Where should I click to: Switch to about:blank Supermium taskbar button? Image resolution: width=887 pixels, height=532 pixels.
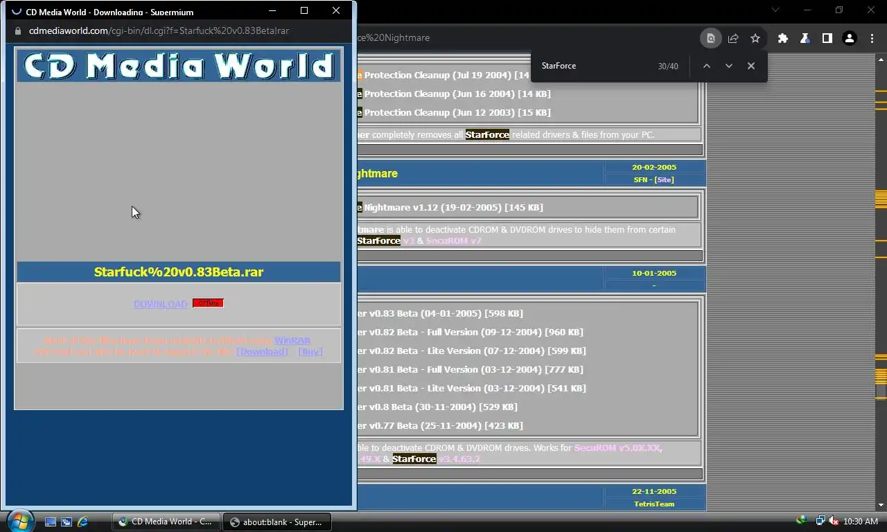coord(276,522)
